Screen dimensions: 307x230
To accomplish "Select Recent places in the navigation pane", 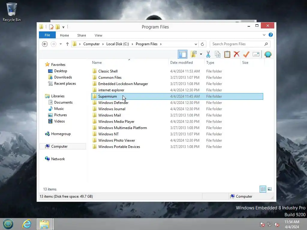I will [65, 84].
